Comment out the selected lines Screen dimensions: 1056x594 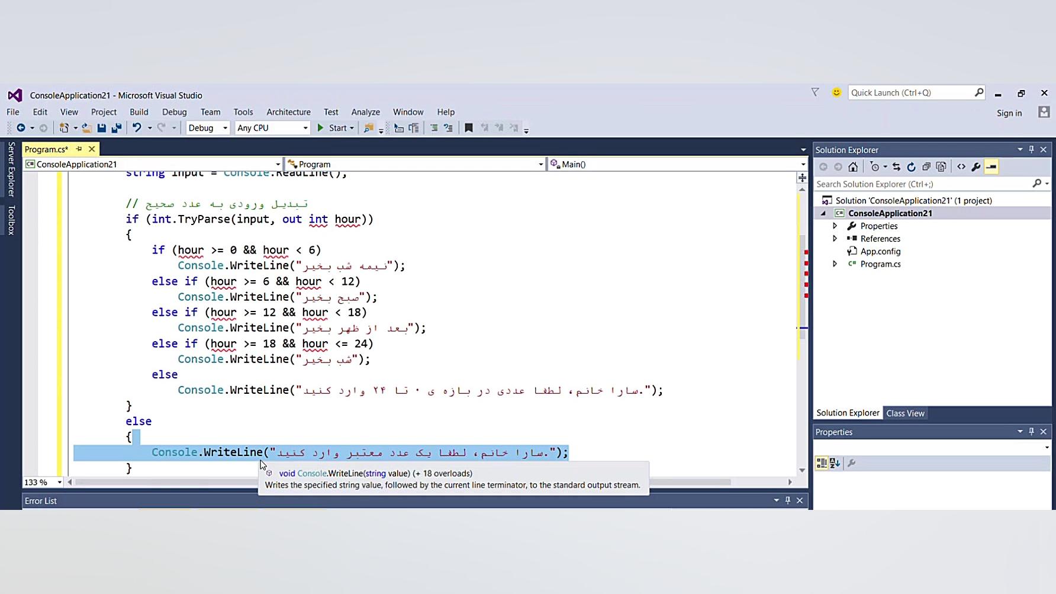[x=434, y=128]
